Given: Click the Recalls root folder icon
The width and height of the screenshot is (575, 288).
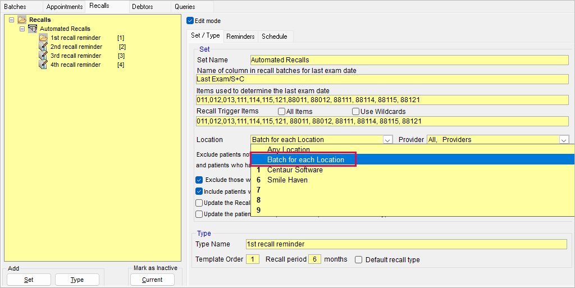Looking at the screenshot, I should pos(22,20).
